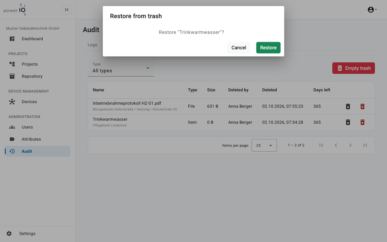Image resolution: width=387 pixels, height=242 pixels.
Task: Open the Items per page dropdown
Action: point(264,145)
